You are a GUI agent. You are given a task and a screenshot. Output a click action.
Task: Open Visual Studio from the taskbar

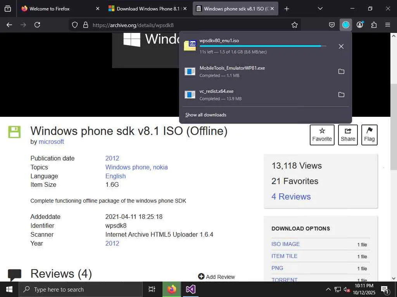click(x=190, y=289)
